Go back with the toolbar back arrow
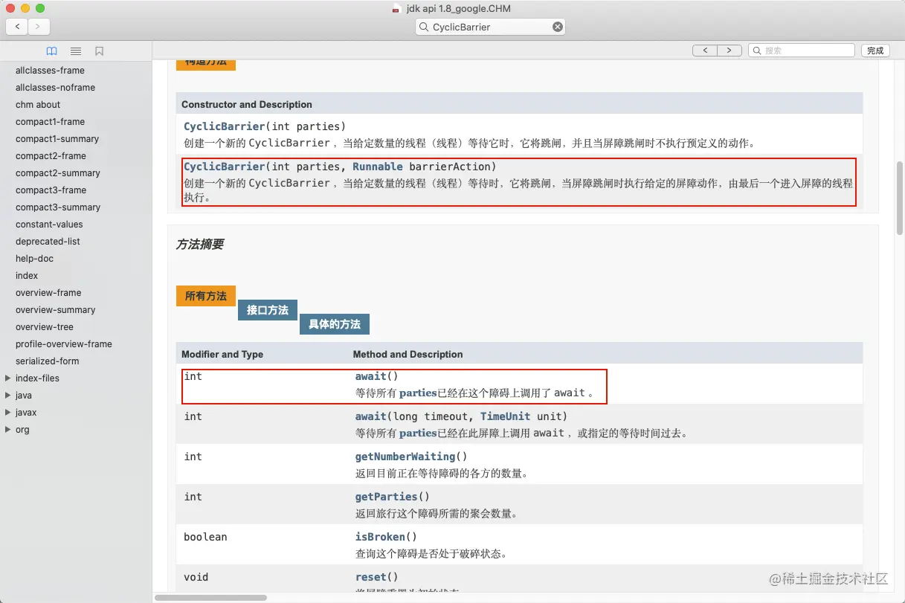This screenshot has width=905, height=603. [x=17, y=27]
